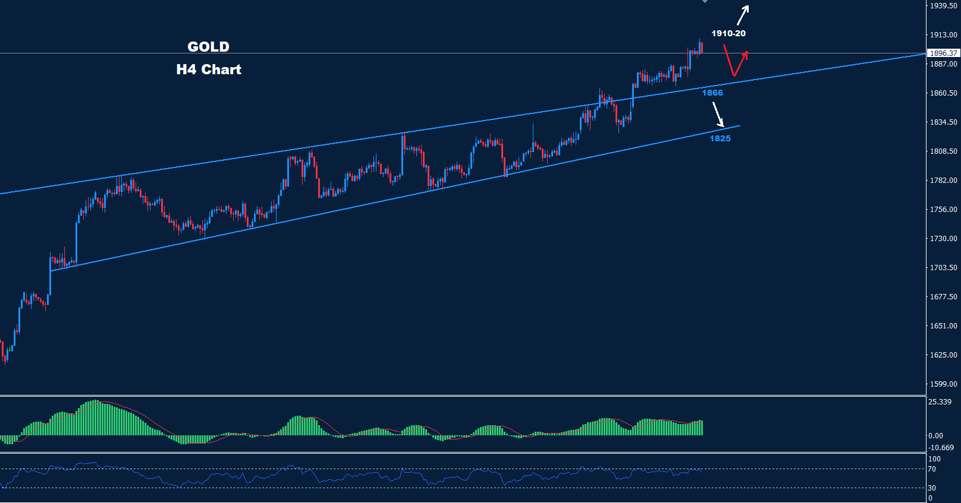This screenshot has width=961, height=503.
Task: Select the H4 Chart text label
Action: [209, 69]
